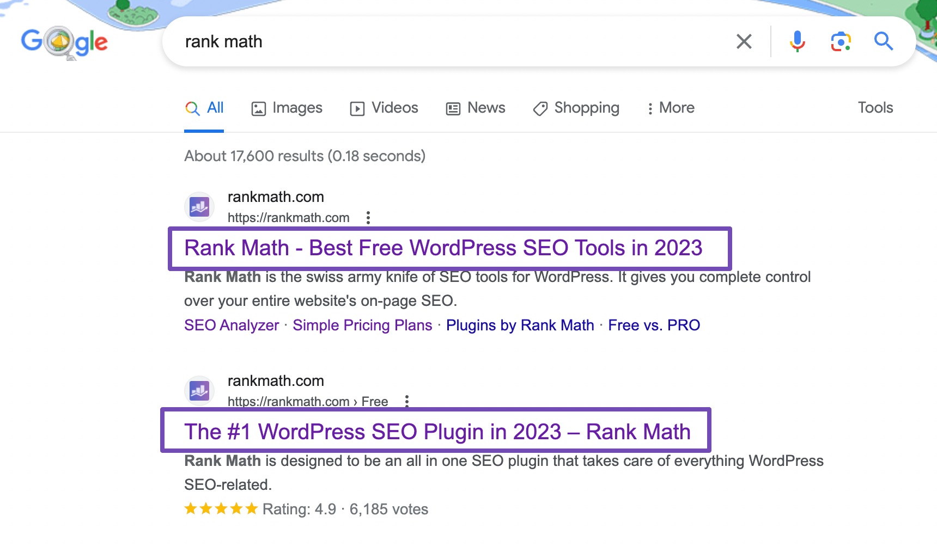Click the Google doodle logo

(x=64, y=42)
